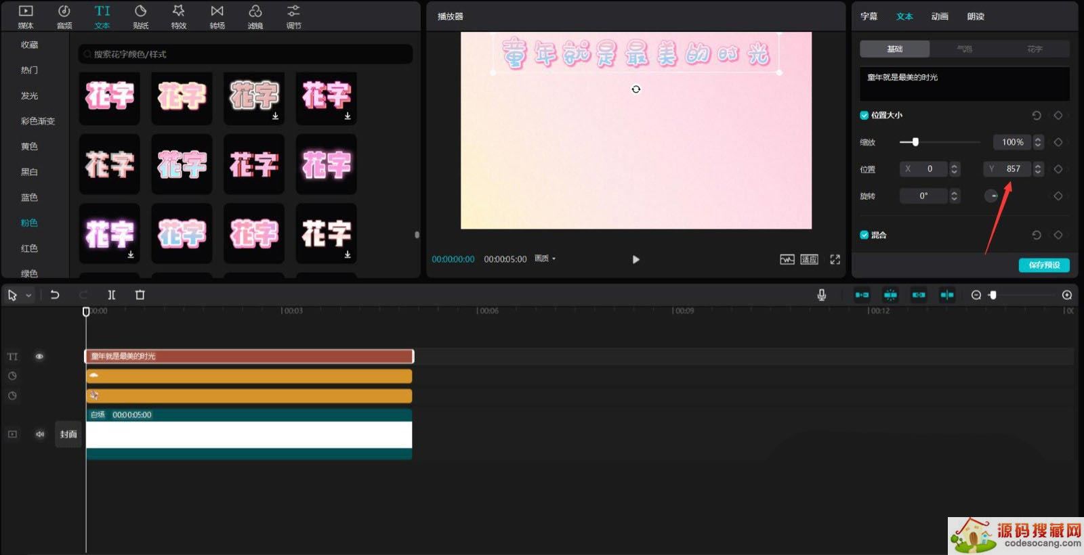
Task: Click the scale percentage stepper arrows
Action: tap(1037, 142)
